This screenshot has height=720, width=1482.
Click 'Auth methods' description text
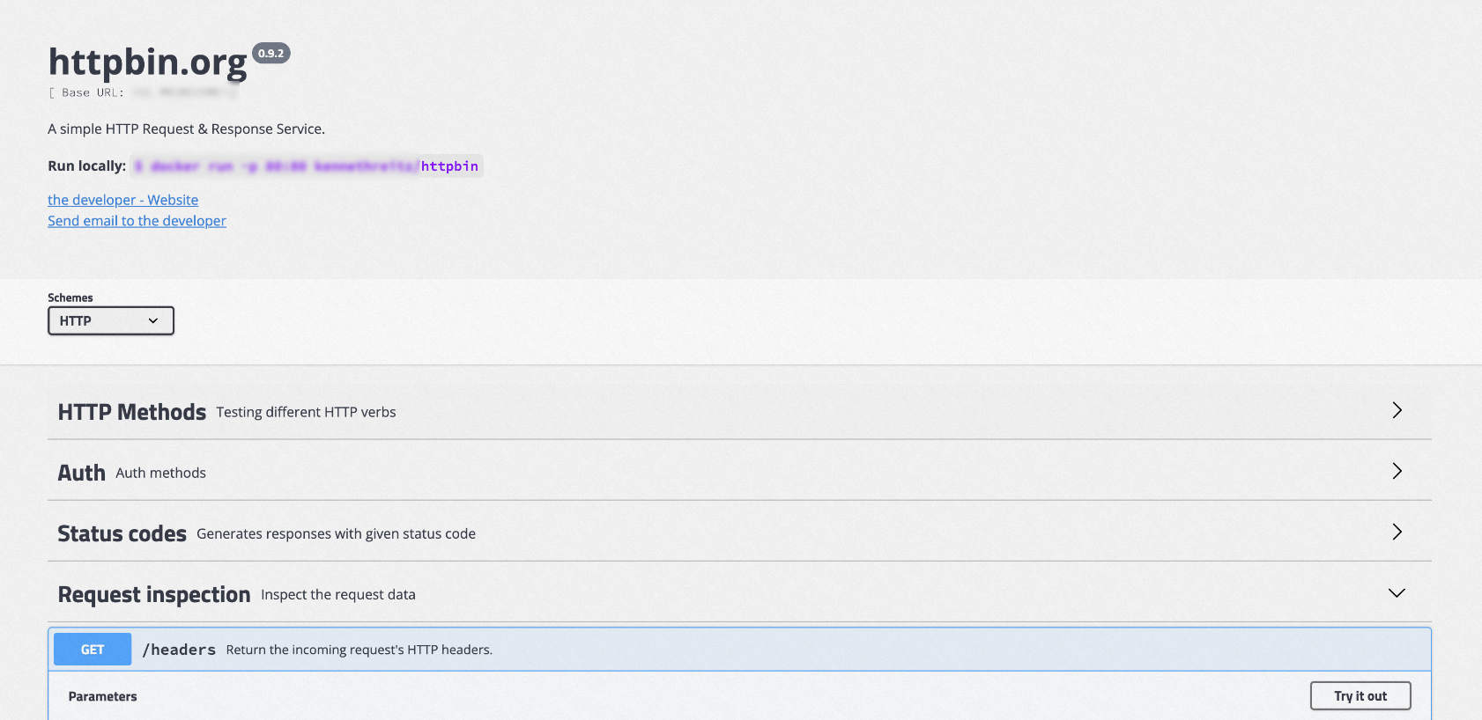coord(161,473)
